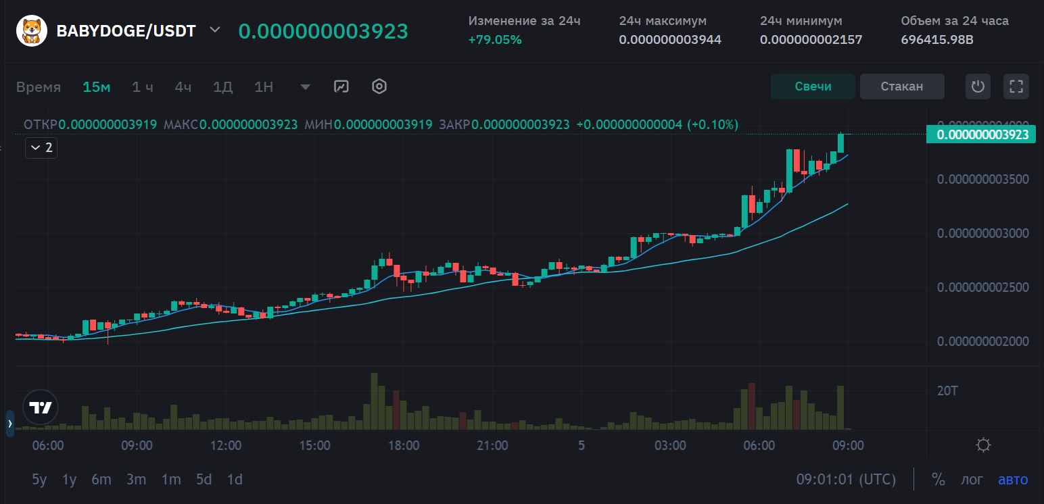Open the BABYDOGE/USDT pair dropdown arrow
This screenshot has height=504, width=1044.
coord(215,30)
